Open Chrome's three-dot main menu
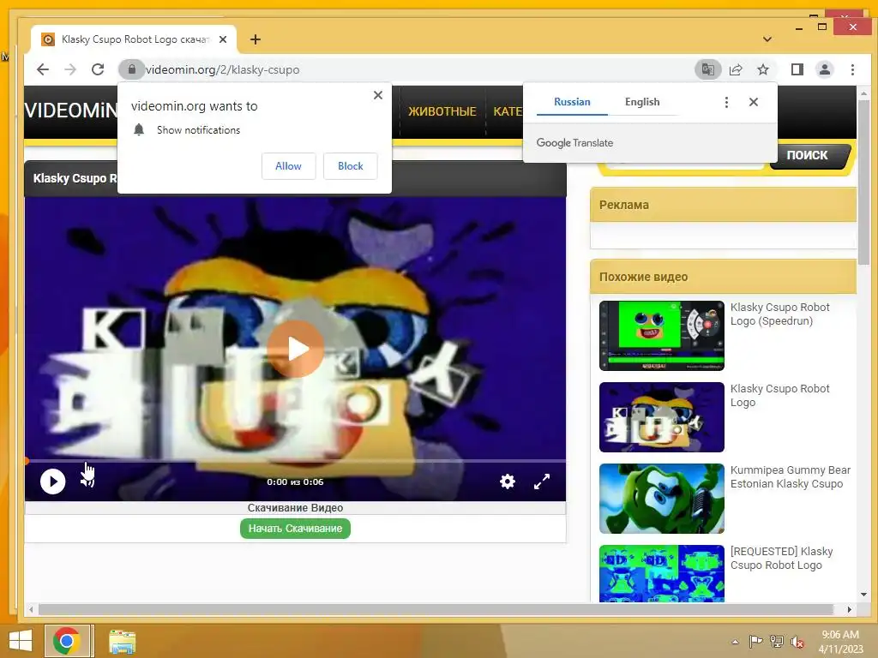878x658 pixels. [x=852, y=69]
